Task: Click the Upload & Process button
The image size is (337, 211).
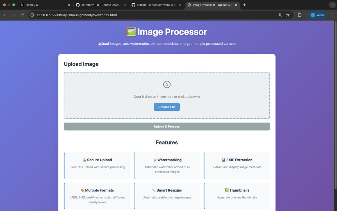Action: (167, 126)
